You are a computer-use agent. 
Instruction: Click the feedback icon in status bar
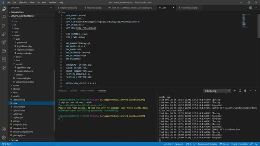pyautogui.click(x=251, y=144)
